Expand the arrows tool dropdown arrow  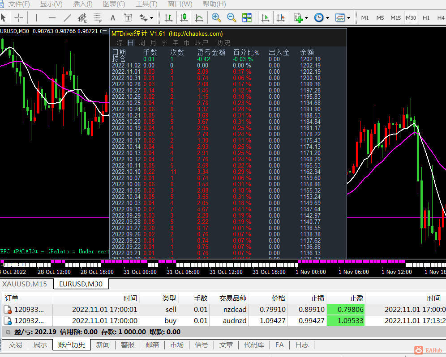(x=151, y=18)
